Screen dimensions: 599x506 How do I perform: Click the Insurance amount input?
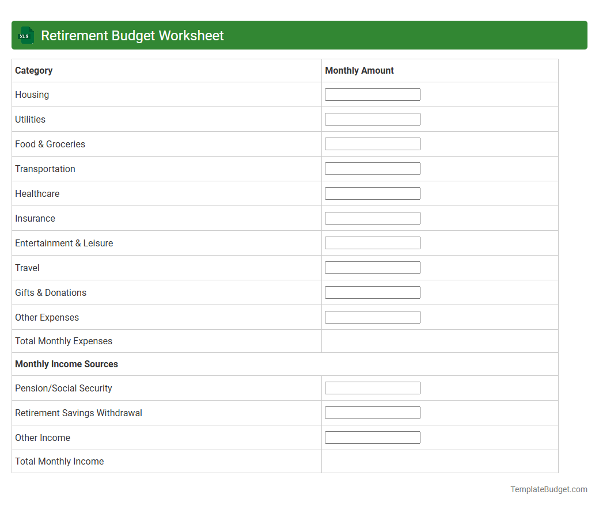372,218
